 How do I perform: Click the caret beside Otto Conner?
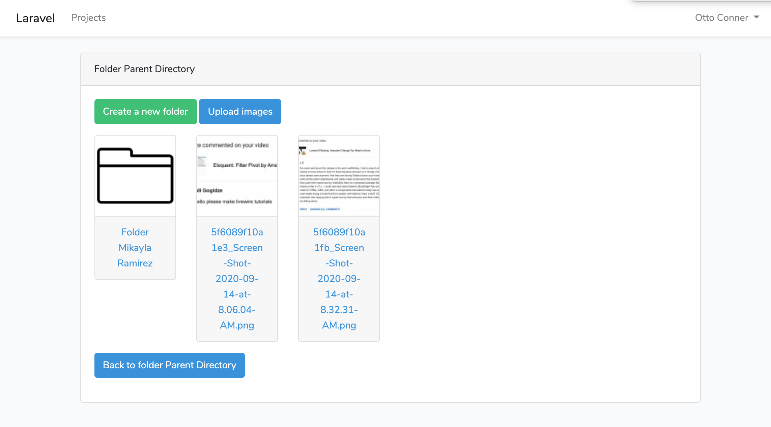[x=756, y=17]
